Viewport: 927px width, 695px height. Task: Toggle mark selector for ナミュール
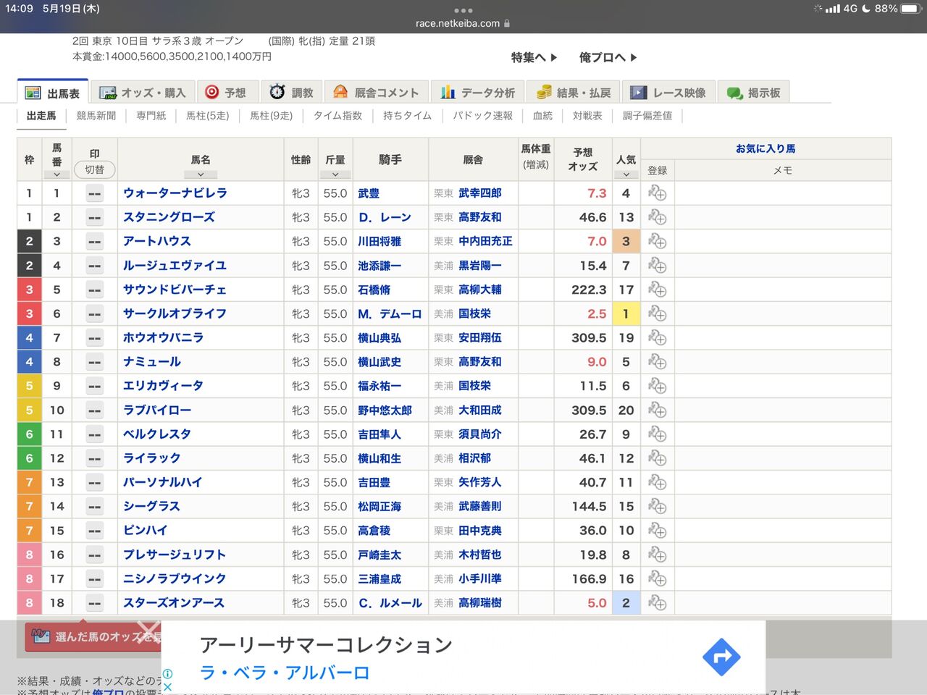coord(94,362)
